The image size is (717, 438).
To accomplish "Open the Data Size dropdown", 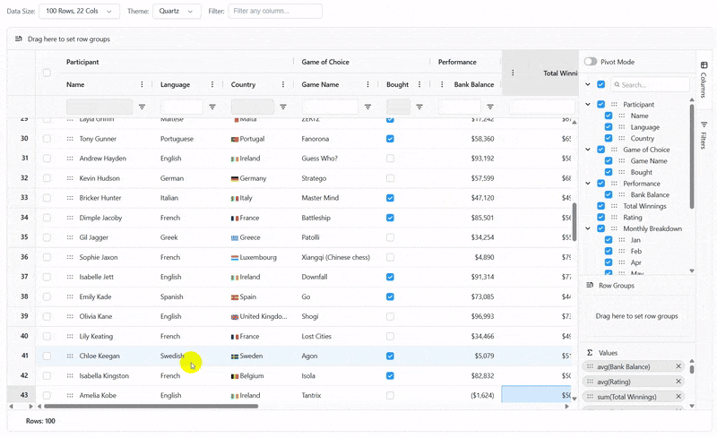I will click(x=79, y=11).
